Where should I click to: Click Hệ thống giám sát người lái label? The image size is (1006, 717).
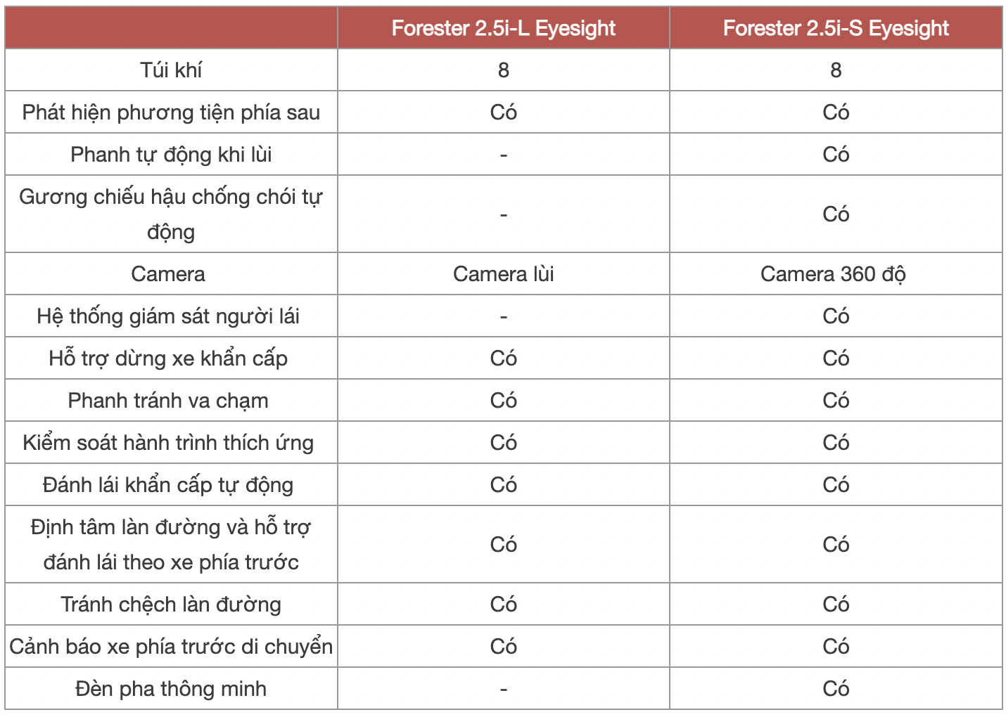168,316
